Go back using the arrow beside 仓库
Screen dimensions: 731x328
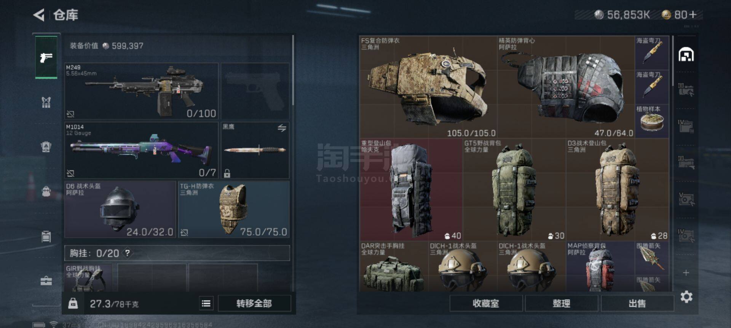pyautogui.click(x=39, y=15)
